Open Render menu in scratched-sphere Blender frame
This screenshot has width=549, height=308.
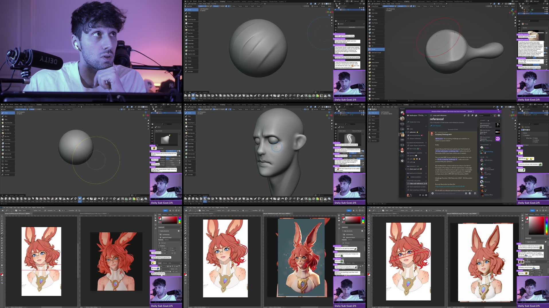coord(195,1)
